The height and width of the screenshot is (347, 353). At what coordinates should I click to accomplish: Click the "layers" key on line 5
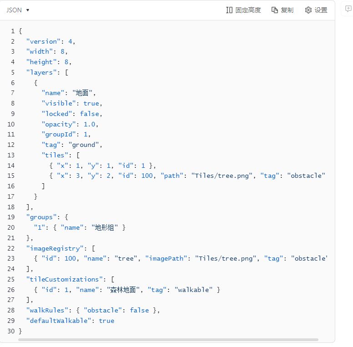click(x=42, y=72)
